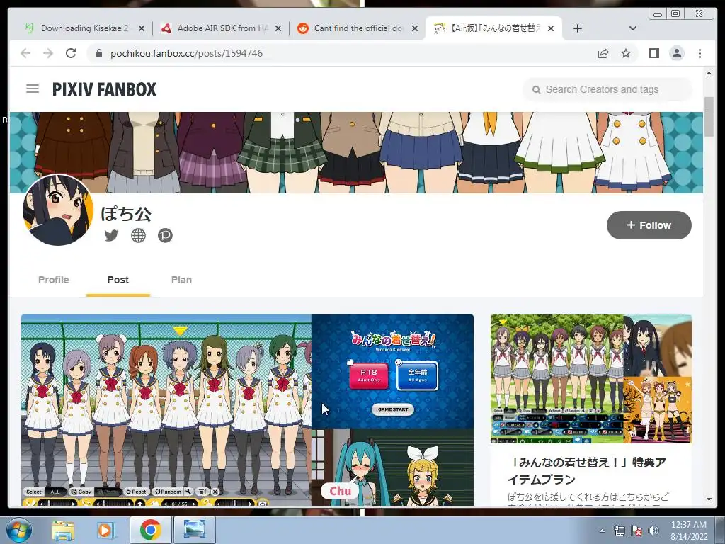The height and width of the screenshot is (544, 725).
Task: Open the 「みんなの着せ替え！」特典アイテムプラン title
Action: click(587, 471)
